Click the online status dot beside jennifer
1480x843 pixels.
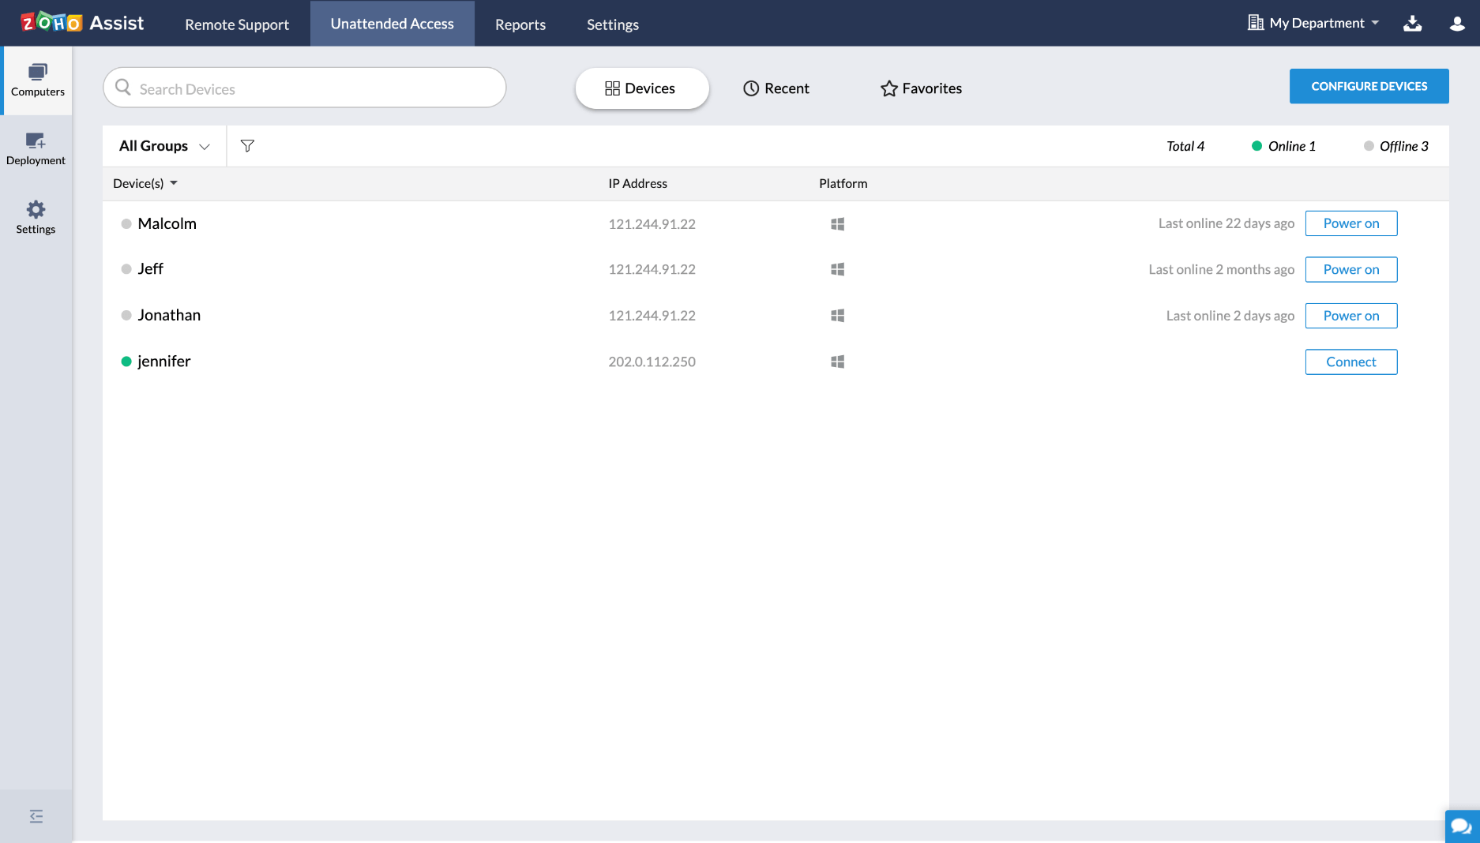(x=126, y=362)
